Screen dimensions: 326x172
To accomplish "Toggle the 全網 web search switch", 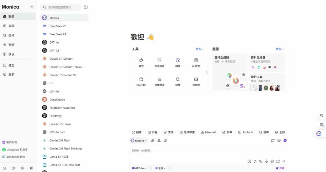I will coord(169,168).
